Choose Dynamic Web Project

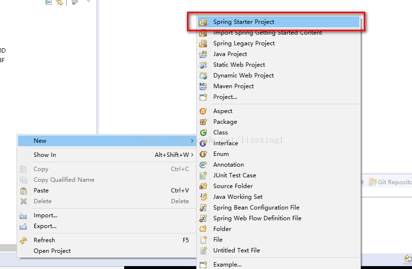tap(279, 76)
